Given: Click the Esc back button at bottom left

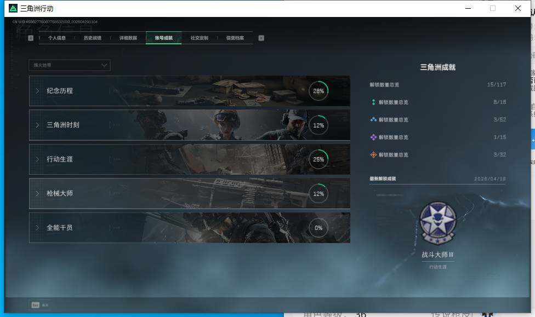Looking at the screenshot, I should 40,305.
